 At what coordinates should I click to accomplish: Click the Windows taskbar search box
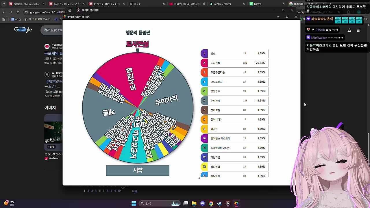point(148,203)
